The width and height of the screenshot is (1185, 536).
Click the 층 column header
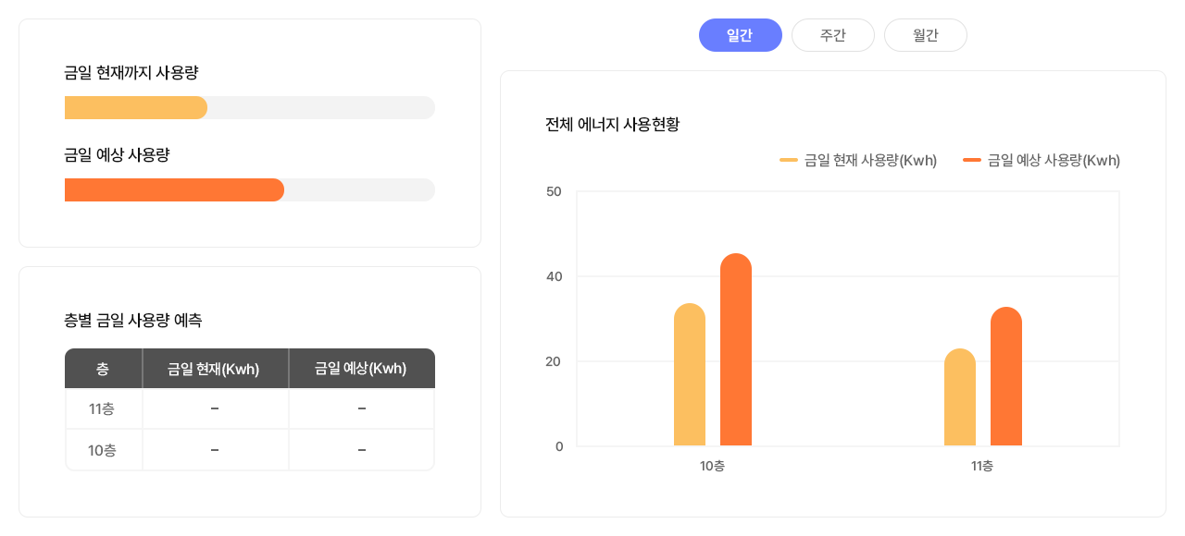tap(103, 369)
